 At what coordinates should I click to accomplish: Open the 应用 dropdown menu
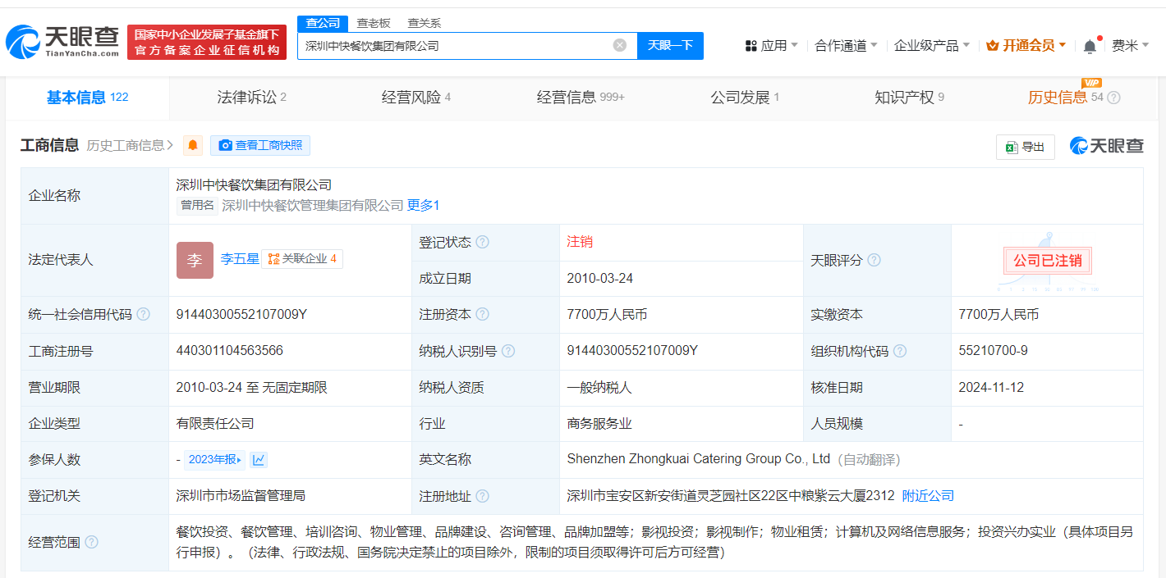click(772, 46)
